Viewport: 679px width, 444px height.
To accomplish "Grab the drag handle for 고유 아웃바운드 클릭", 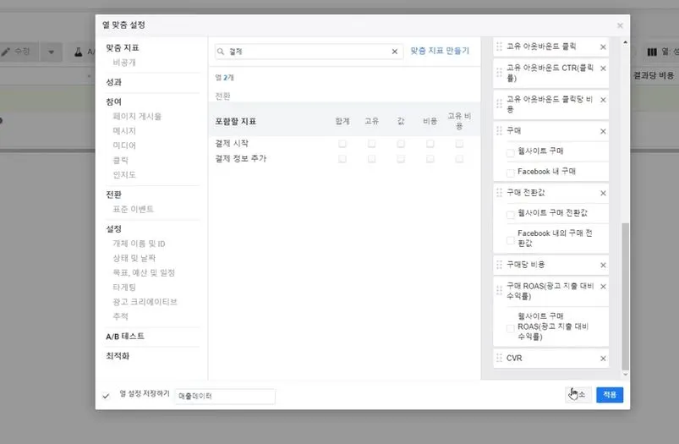I will (499, 47).
